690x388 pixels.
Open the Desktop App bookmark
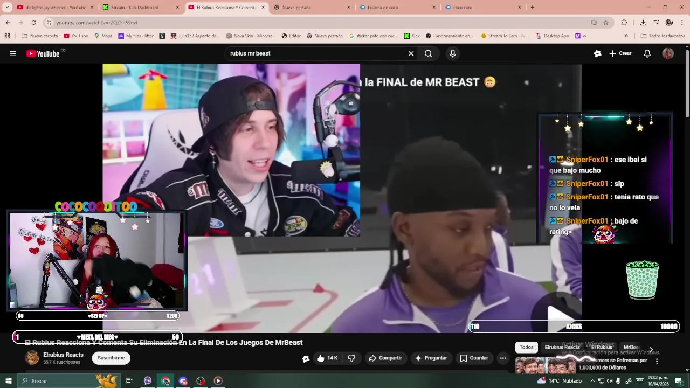553,36
